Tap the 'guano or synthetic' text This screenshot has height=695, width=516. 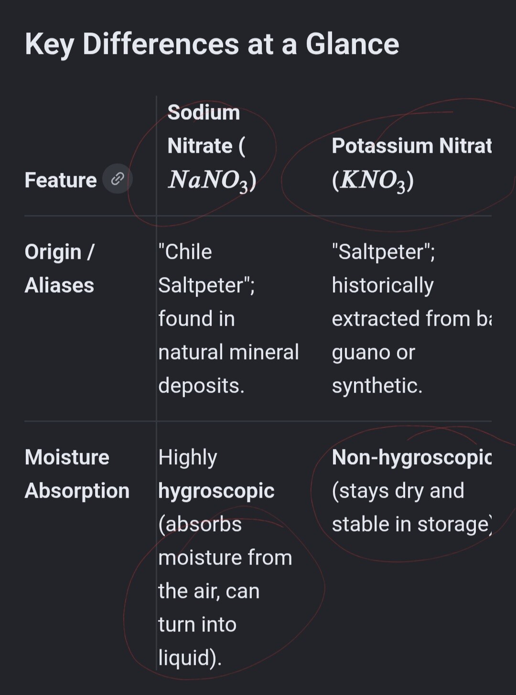coord(377,369)
